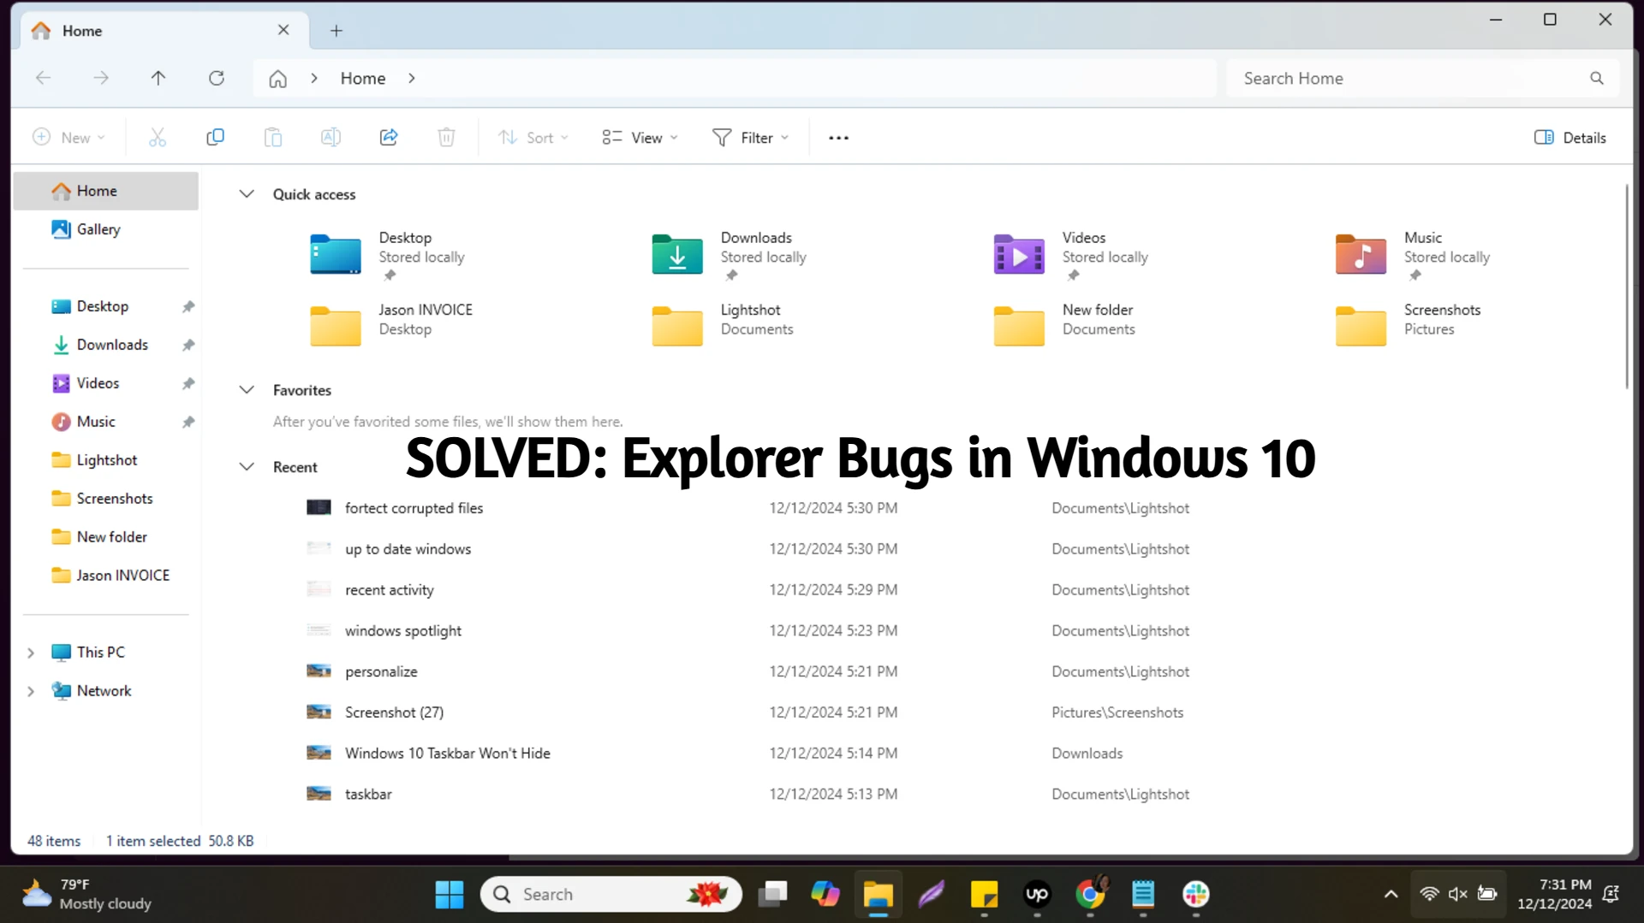Open Windows Start menu on taskbar
Image resolution: width=1644 pixels, height=923 pixels.
(x=449, y=895)
